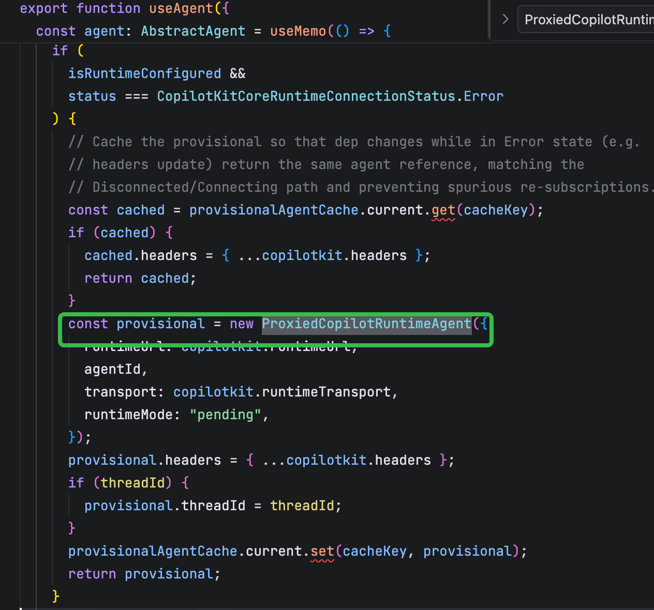Click the highlighted ProxiedCopilotRuntimeAgent class name
Image resolution: width=654 pixels, height=610 pixels.
coord(366,324)
